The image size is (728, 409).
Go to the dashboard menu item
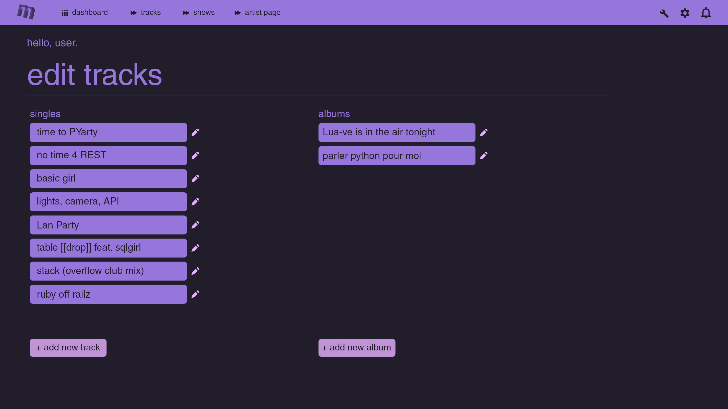click(x=85, y=13)
